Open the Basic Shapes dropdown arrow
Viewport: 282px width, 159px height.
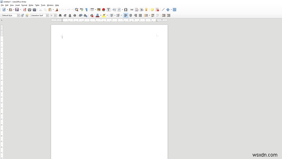[x=171, y=10]
